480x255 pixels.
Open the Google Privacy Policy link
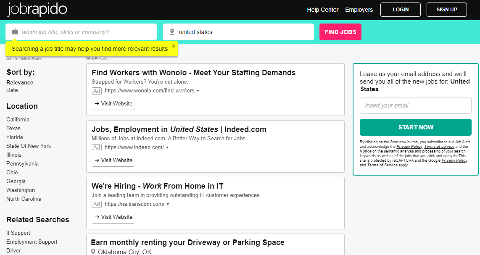(x=454, y=160)
